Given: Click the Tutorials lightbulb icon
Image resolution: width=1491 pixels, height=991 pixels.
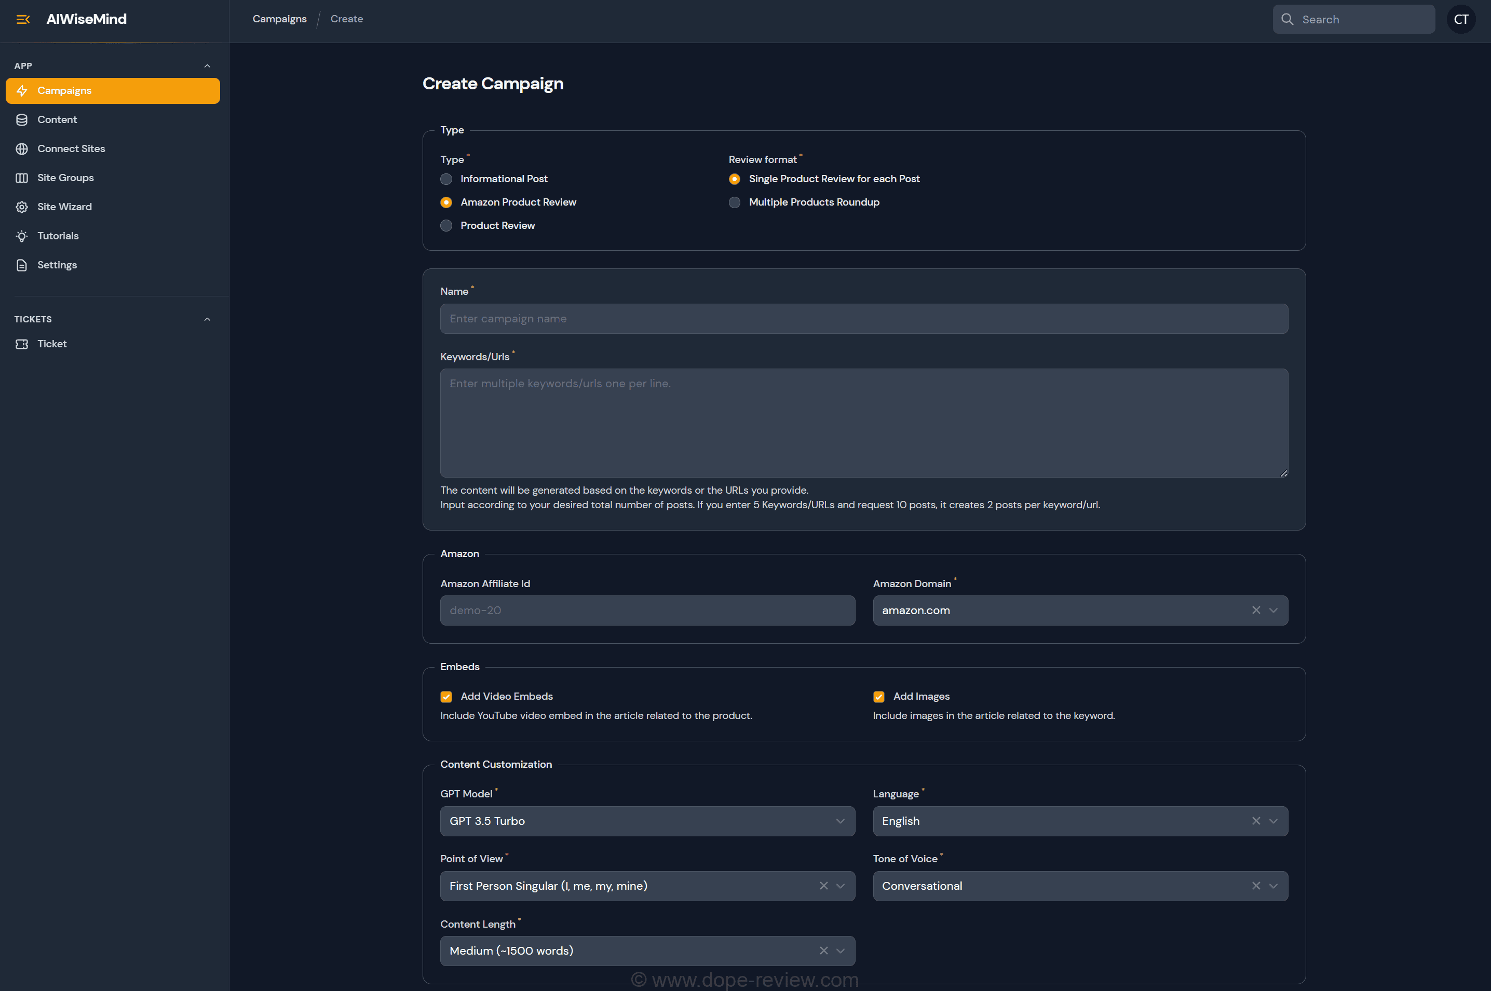Looking at the screenshot, I should click(22, 236).
